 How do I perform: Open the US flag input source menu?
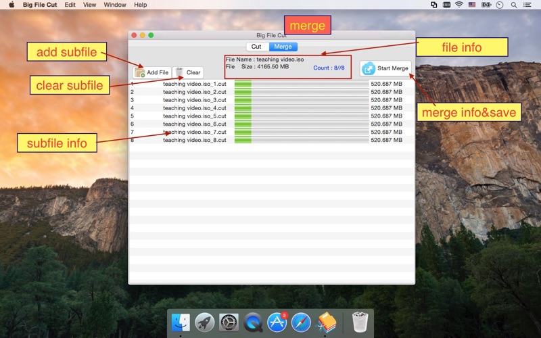coord(472,5)
